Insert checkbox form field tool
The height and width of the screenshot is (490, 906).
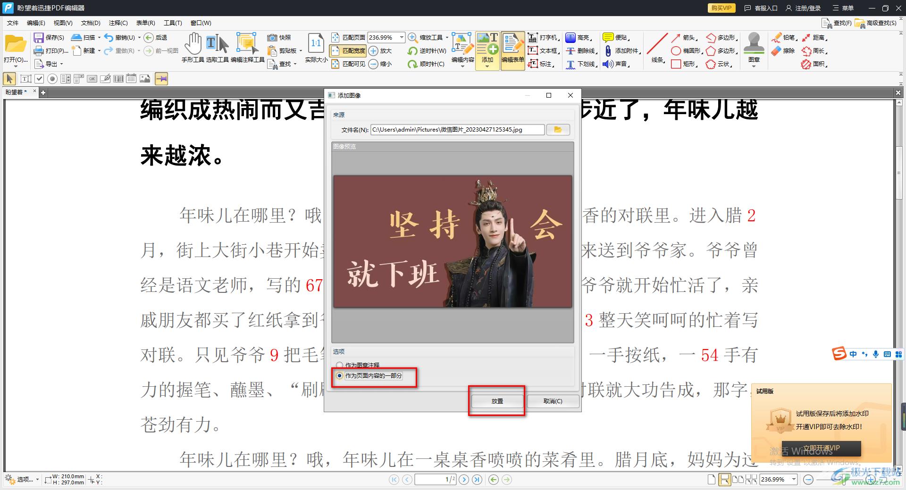click(x=39, y=79)
